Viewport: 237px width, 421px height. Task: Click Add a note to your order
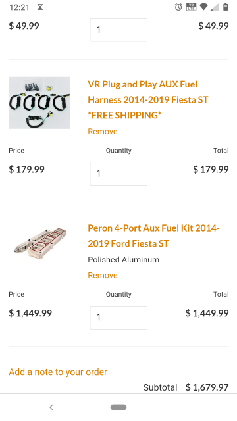(58, 372)
